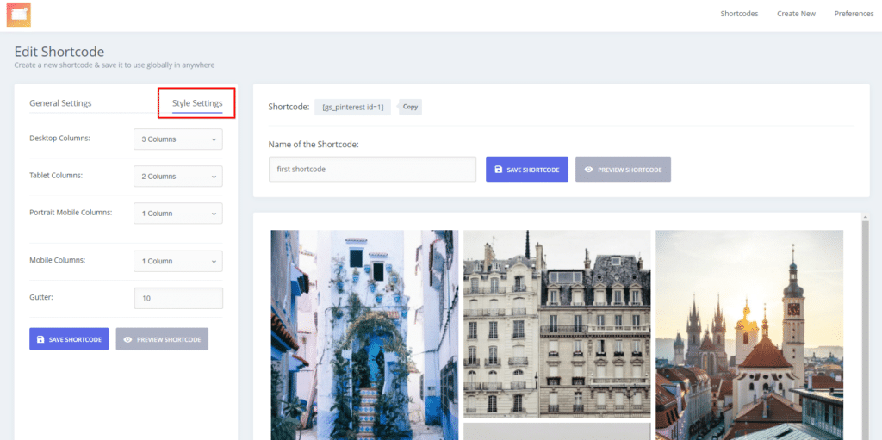The height and width of the screenshot is (440, 882).
Task: Click the floppy-disk icon in left Save Shortcode button
Action: [40, 339]
